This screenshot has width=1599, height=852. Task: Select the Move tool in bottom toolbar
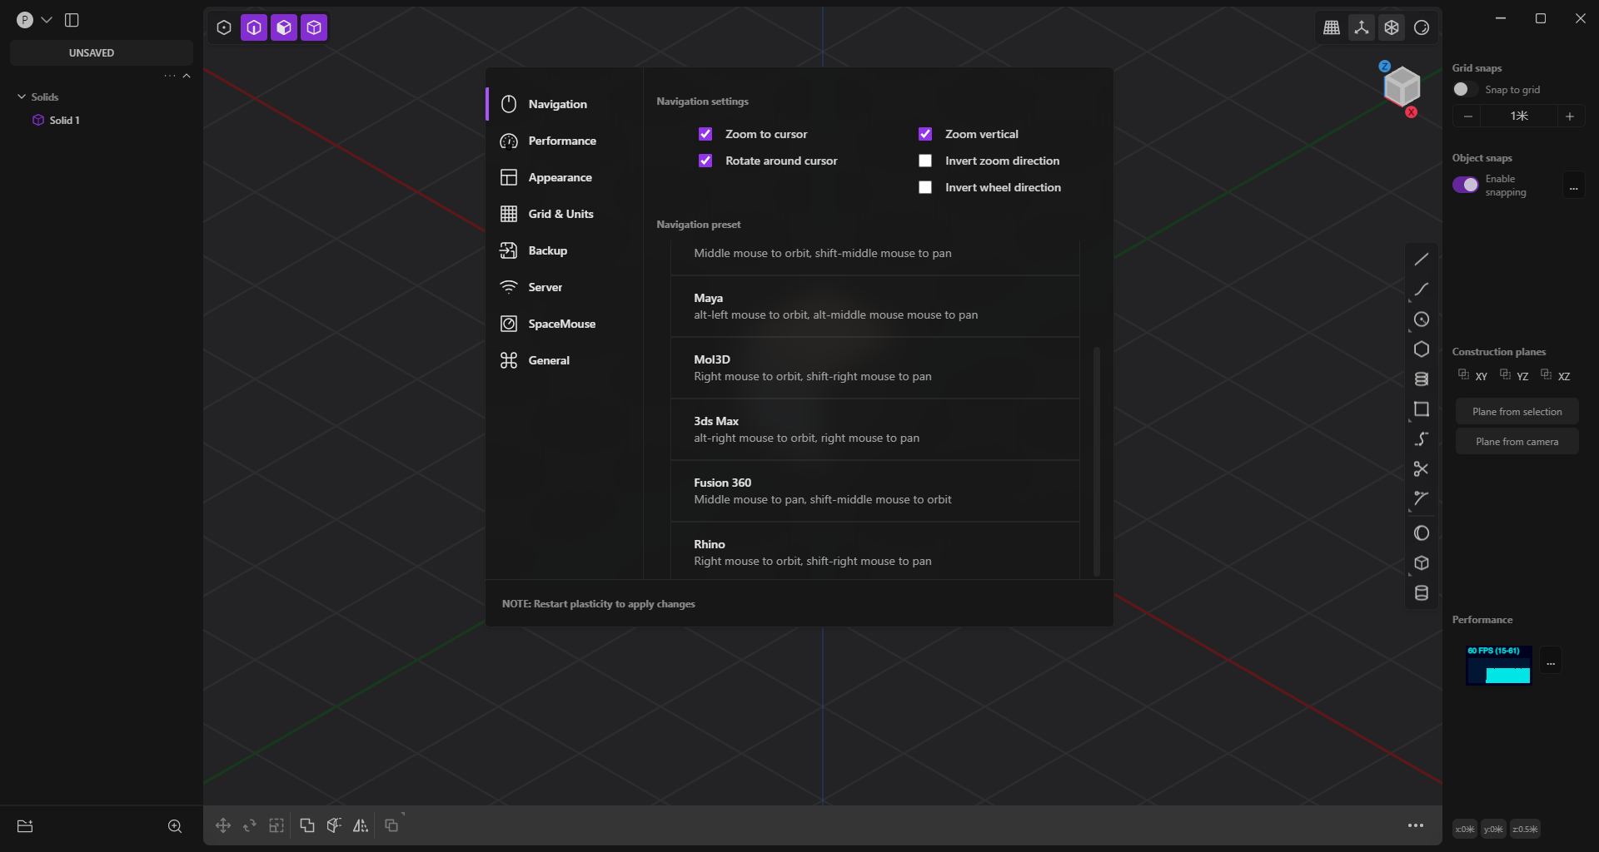point(222,825)
